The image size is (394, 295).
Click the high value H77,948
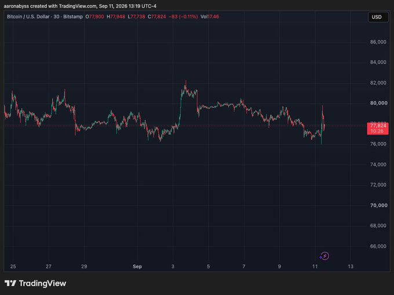coord(116,17)
